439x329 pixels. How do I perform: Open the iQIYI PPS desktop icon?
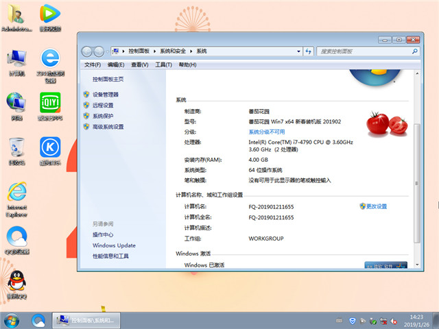(x=50, y=107)
